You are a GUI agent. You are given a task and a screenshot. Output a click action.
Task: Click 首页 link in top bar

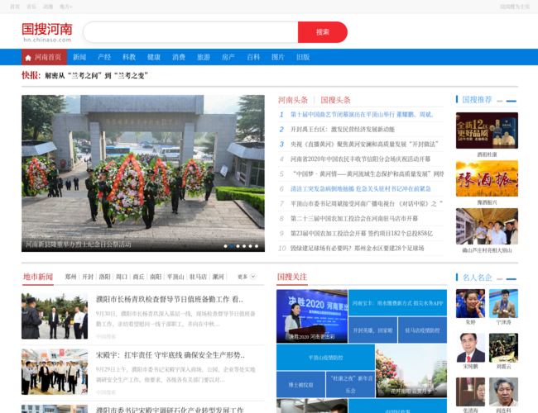(15, 7)
